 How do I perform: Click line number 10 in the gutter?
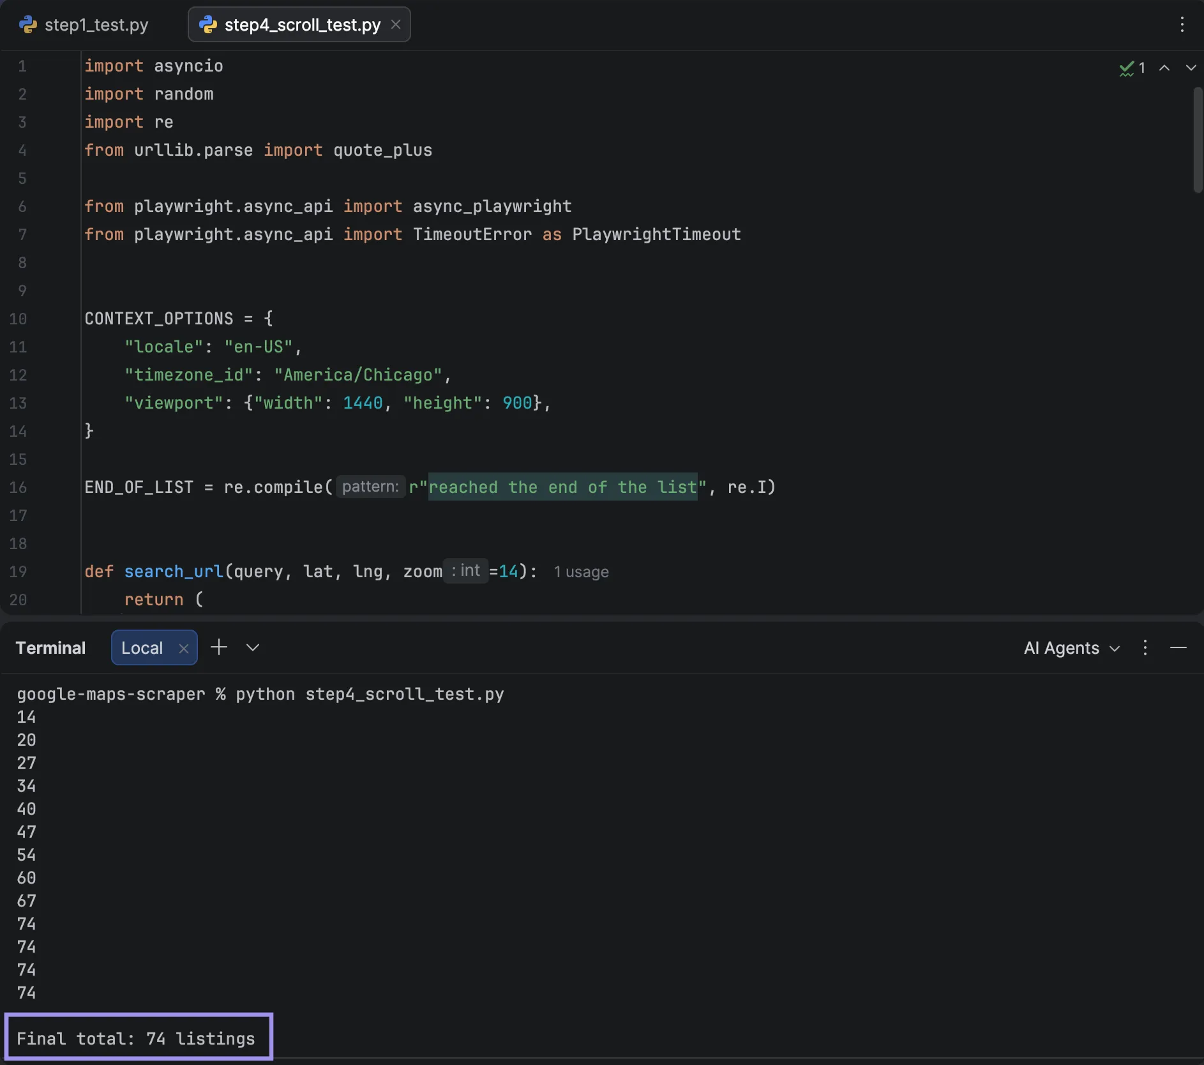click(x=18, y=319)
